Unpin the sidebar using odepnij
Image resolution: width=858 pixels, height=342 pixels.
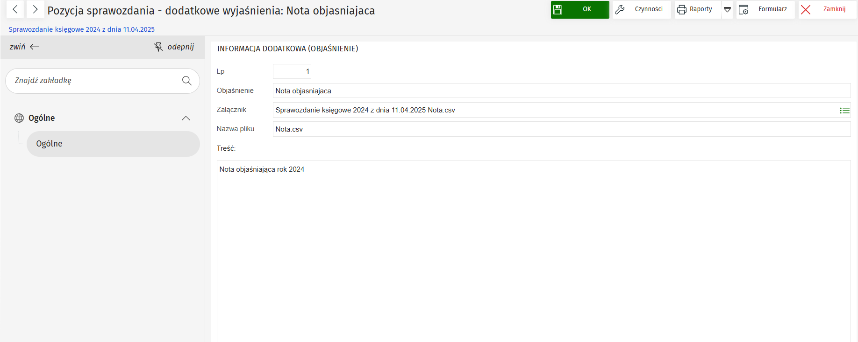coord(174,47)
